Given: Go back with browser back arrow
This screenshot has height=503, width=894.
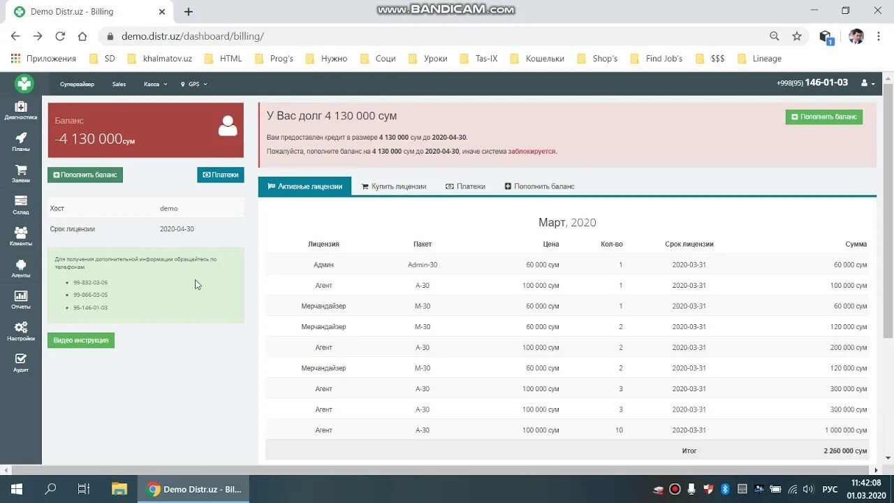Looking at the screenshot, I should click(15, 36).
